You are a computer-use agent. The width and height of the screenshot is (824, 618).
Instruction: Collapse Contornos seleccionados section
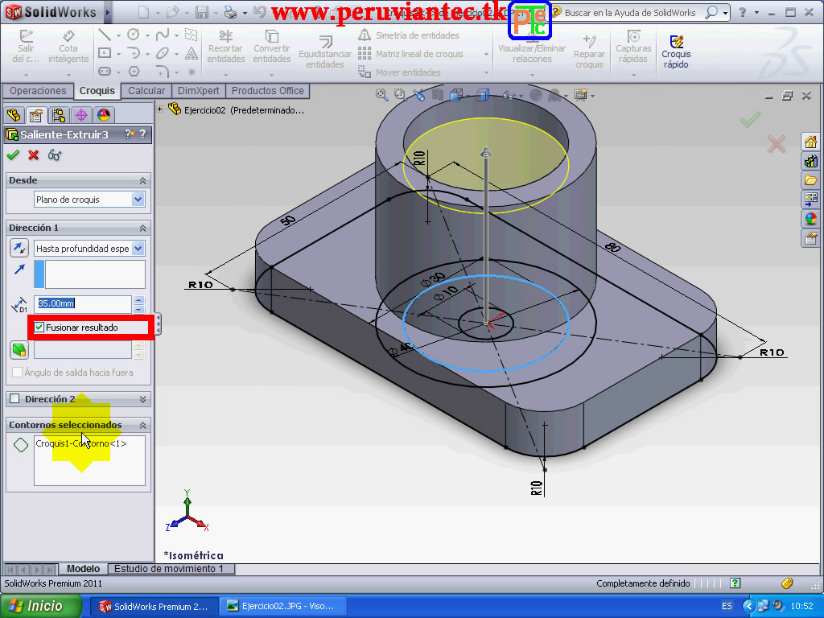pyautogui.click(x=142, y=425)
